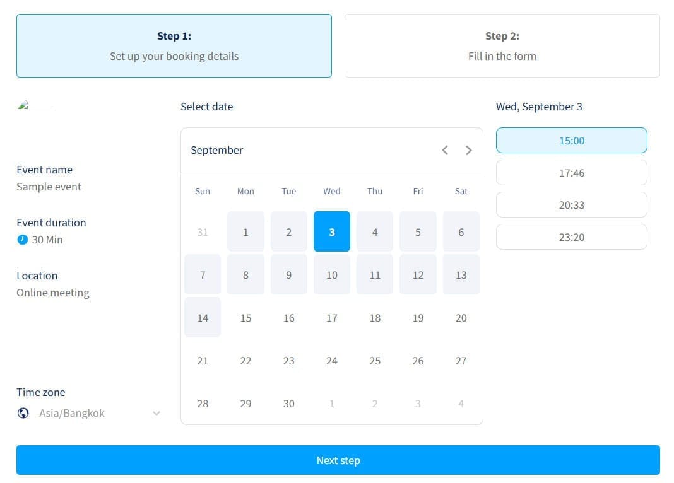Go to previous month with left chevron
Viewport: 674px width, 483px height.
445,150
